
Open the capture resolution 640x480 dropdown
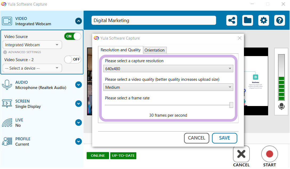pos(168,69)
